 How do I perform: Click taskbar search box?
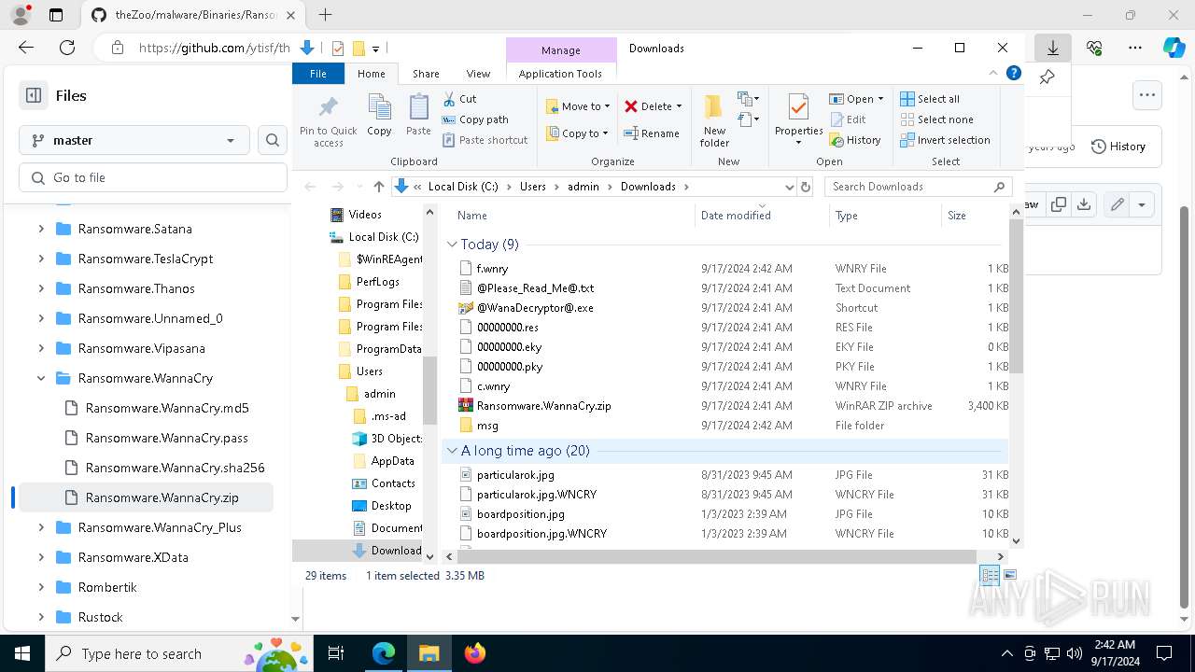pyautogui.click(x=179, y=653)
